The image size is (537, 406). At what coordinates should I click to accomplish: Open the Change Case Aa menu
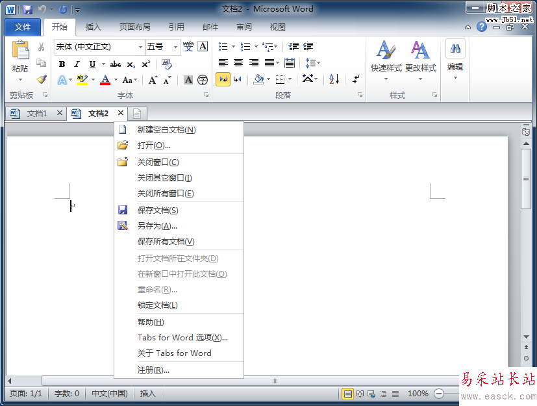129,80
